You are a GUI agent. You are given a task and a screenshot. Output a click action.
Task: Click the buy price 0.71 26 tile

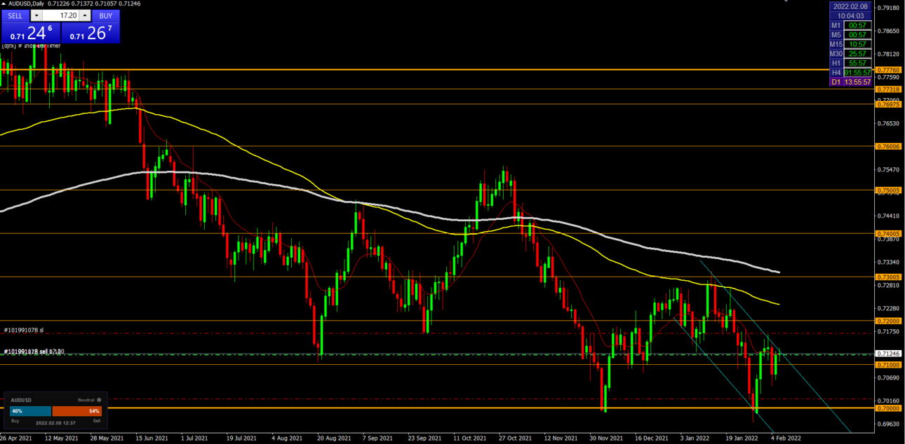[90, 32]
